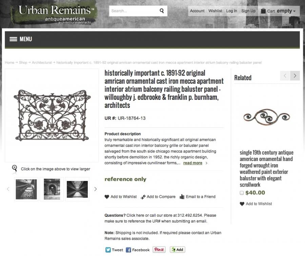Click the Pin it button

(x=159, y=249)
